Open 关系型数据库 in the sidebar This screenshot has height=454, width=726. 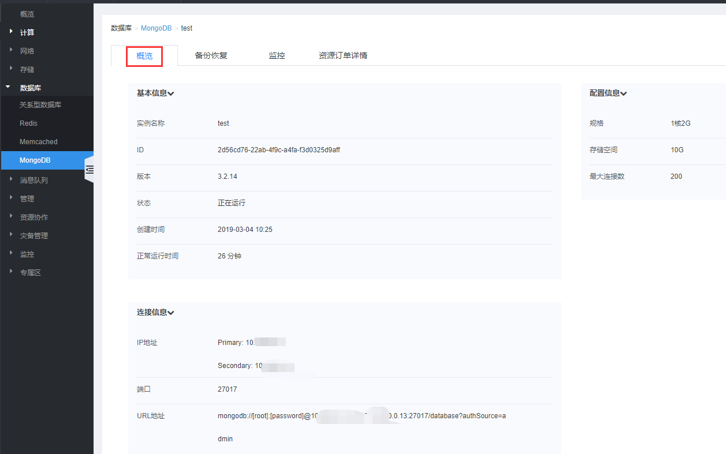[x=40, y=105]
